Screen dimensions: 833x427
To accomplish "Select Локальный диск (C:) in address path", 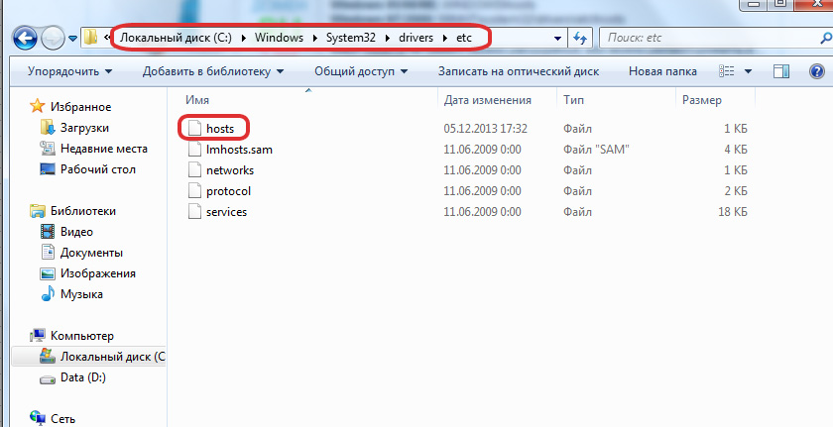I will pos(176,38).
